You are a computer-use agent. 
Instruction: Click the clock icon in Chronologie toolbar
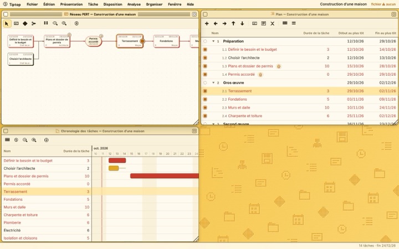point(16,140)
